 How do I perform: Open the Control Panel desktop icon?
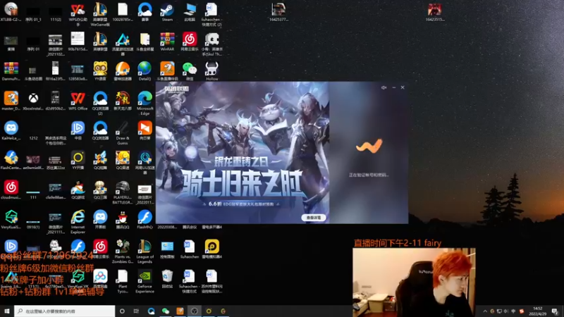coord(167,249)
